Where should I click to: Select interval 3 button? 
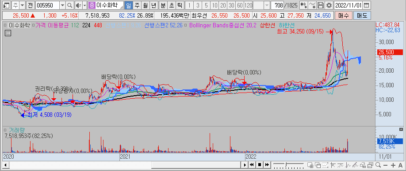tap(198, 5)
